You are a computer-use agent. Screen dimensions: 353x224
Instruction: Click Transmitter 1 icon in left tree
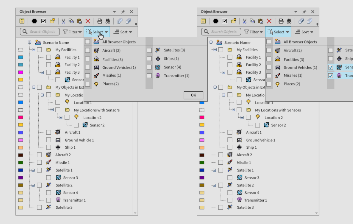58,200
